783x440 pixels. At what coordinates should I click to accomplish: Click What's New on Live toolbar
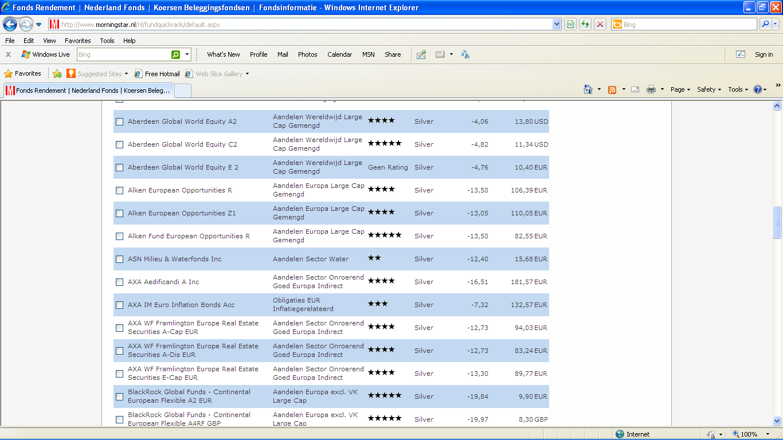(x=224, y=54)
